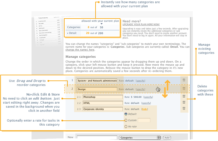Select the No rate radio button
Image resolution: width=218 pixels, height=141 pixels.
126,127
